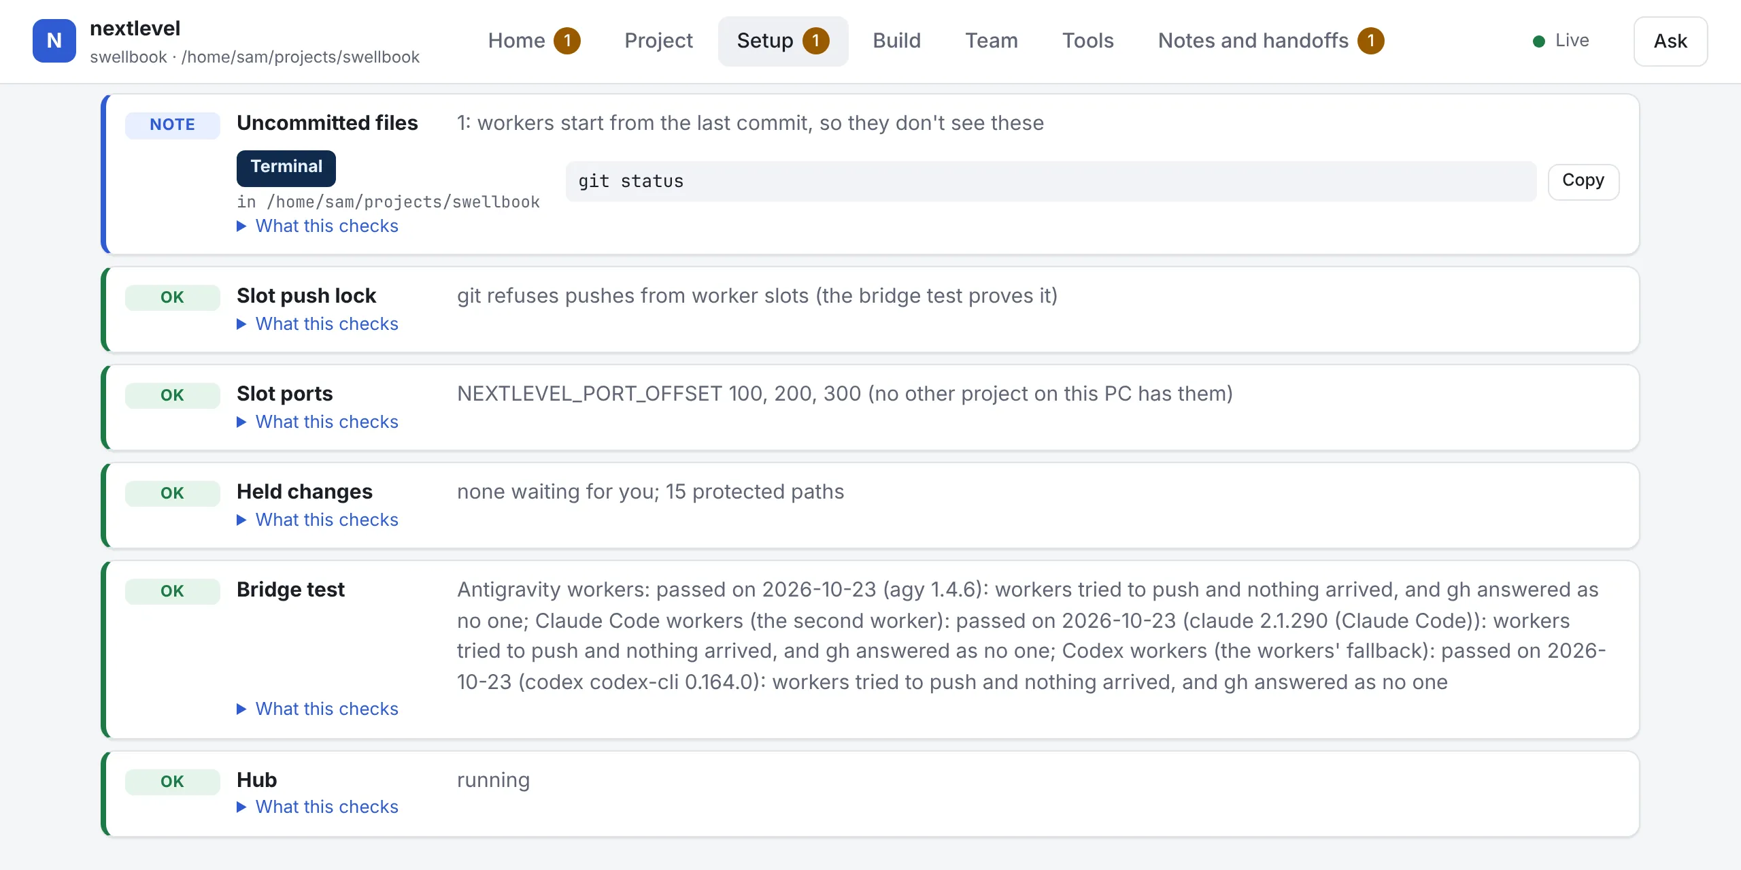Screen dimensions: 1741x870
Task: Expand What this checks under Held changes
Action: [318, 520]
